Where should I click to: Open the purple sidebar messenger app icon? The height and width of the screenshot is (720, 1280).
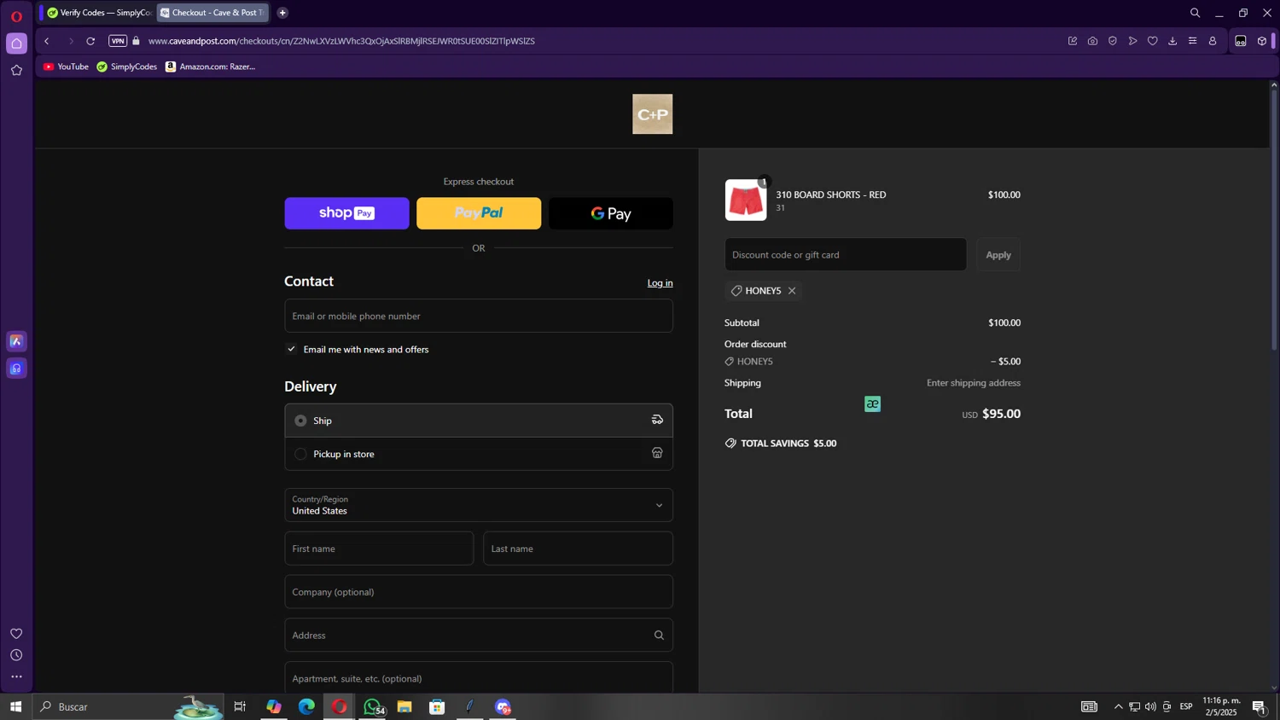click(x=16, y=369)
